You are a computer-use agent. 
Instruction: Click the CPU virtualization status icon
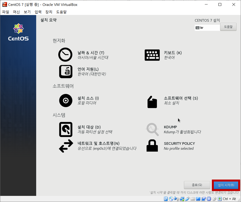tap(209, 199)
